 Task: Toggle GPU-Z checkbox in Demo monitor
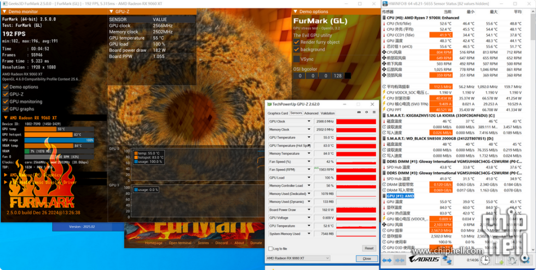point(5,94)
